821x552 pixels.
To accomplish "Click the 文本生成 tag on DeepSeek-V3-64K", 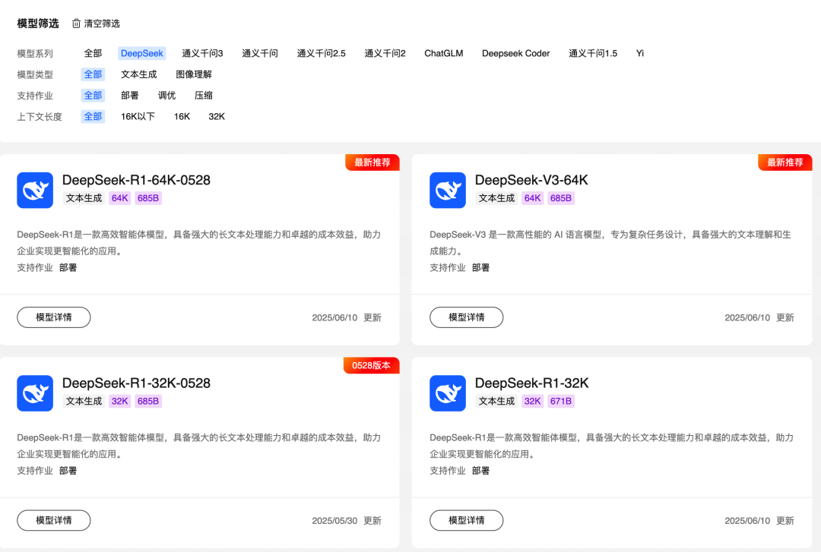I will pyautogui.click(x=497, y=198).
